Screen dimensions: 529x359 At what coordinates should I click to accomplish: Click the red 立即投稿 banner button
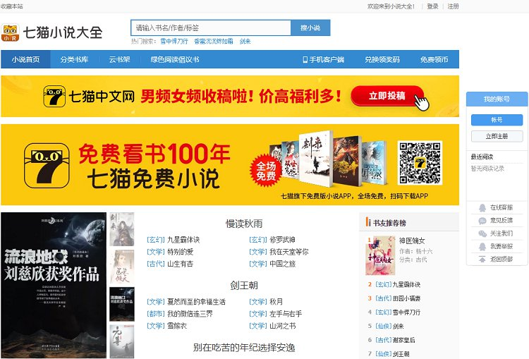tap(387, 96)
